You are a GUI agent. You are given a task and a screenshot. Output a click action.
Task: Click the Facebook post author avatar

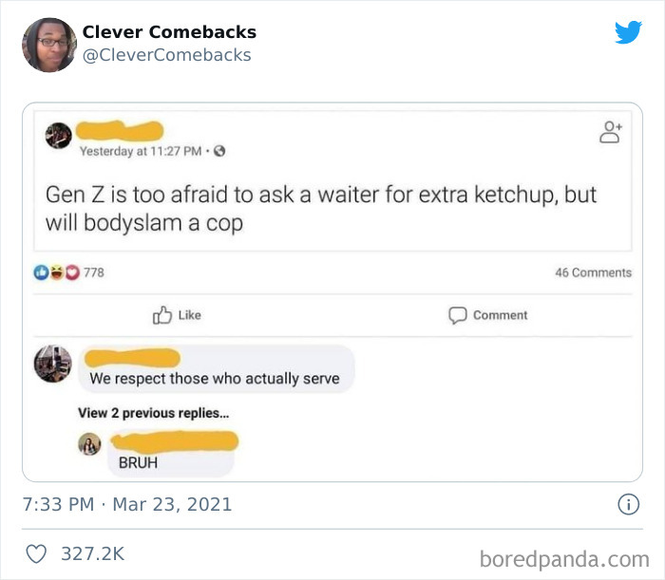click(57, 137)
